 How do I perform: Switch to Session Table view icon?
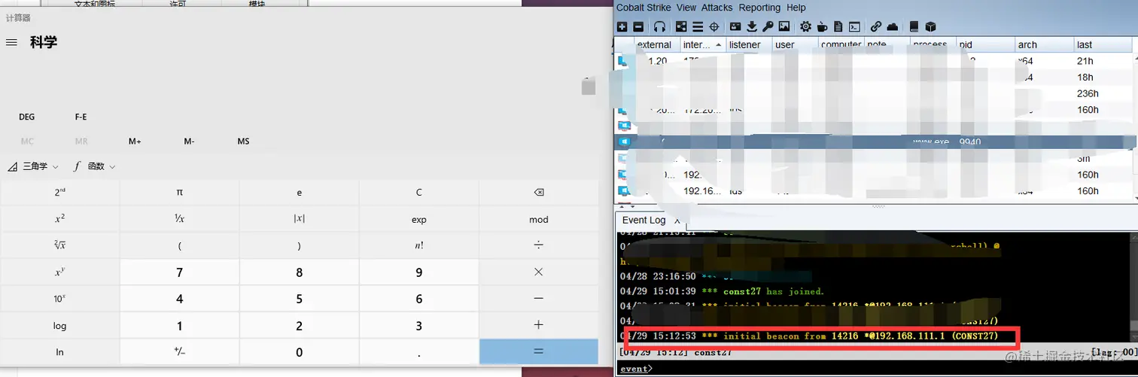tap(698, 26)
